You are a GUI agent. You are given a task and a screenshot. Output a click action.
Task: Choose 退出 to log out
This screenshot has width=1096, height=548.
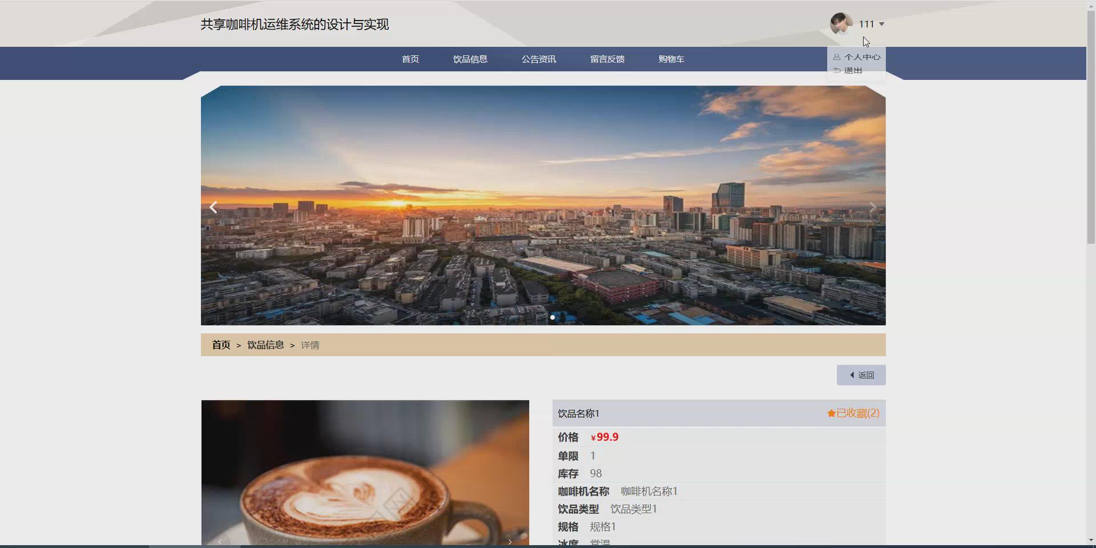tap(848, 70)
